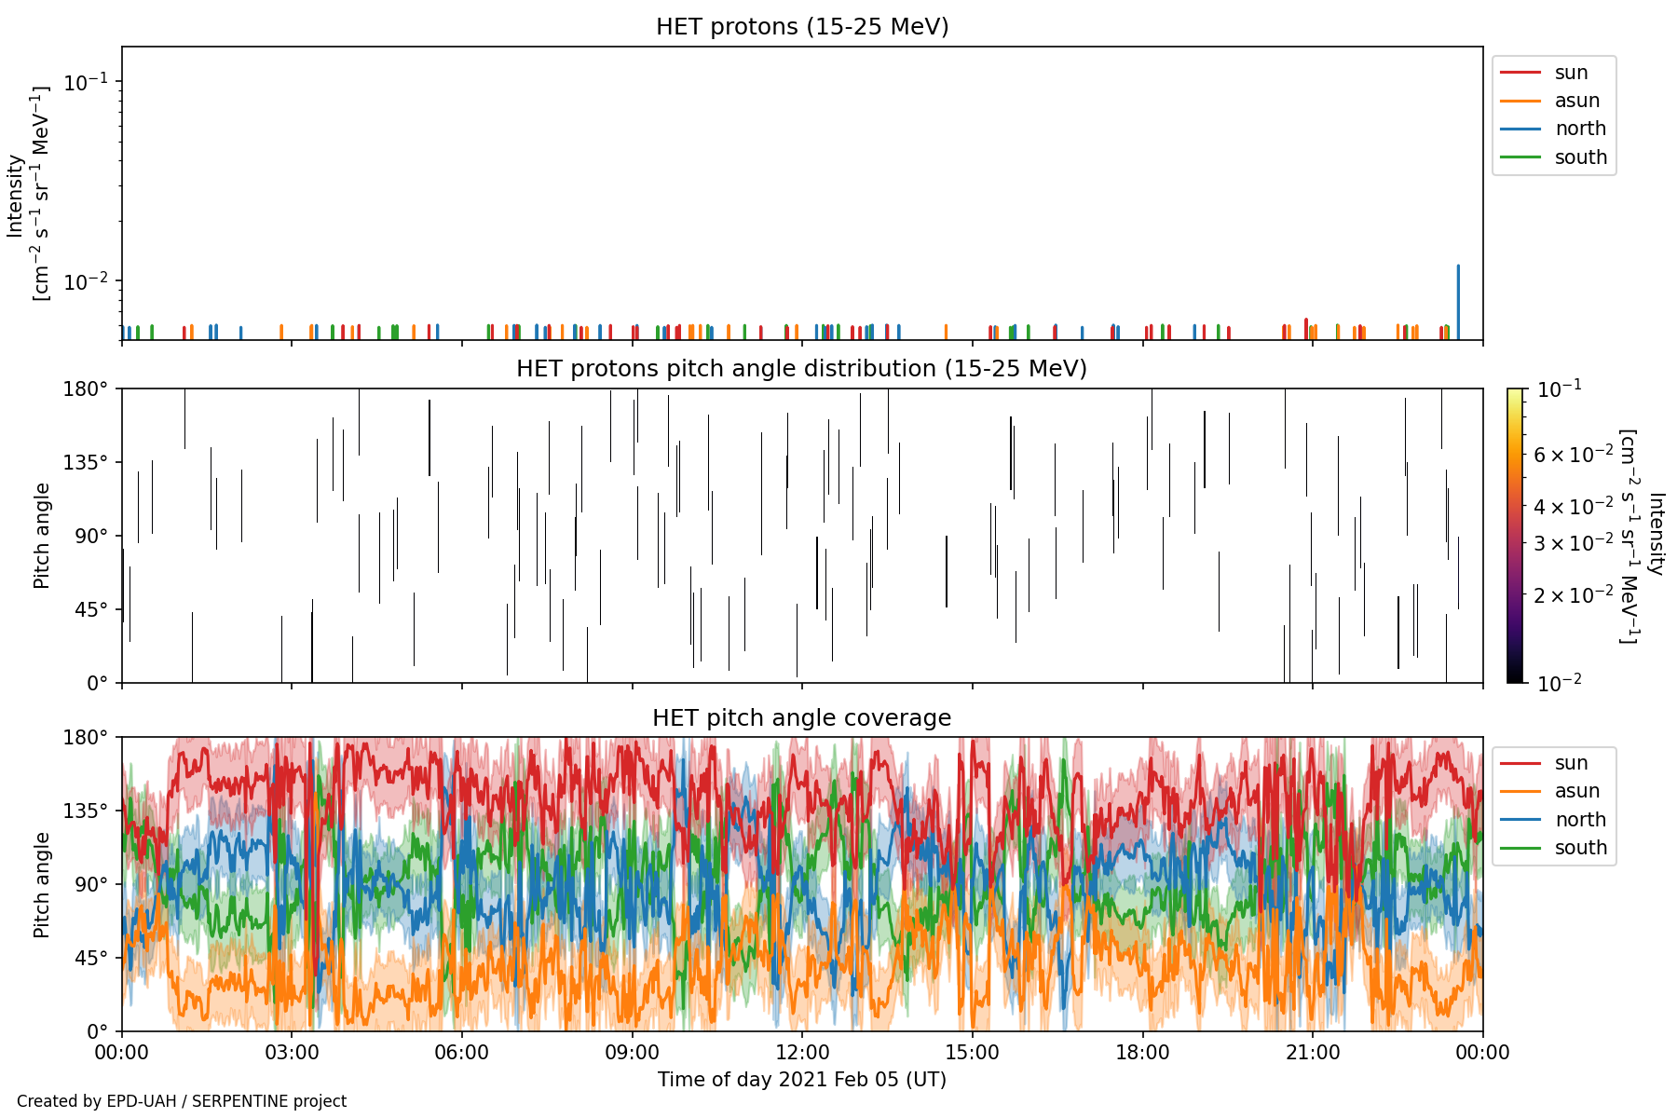Viewport: 1677px width, 1118px height.
Task: Click the pitch angle distribution plot title
Action: click(802, 369)
